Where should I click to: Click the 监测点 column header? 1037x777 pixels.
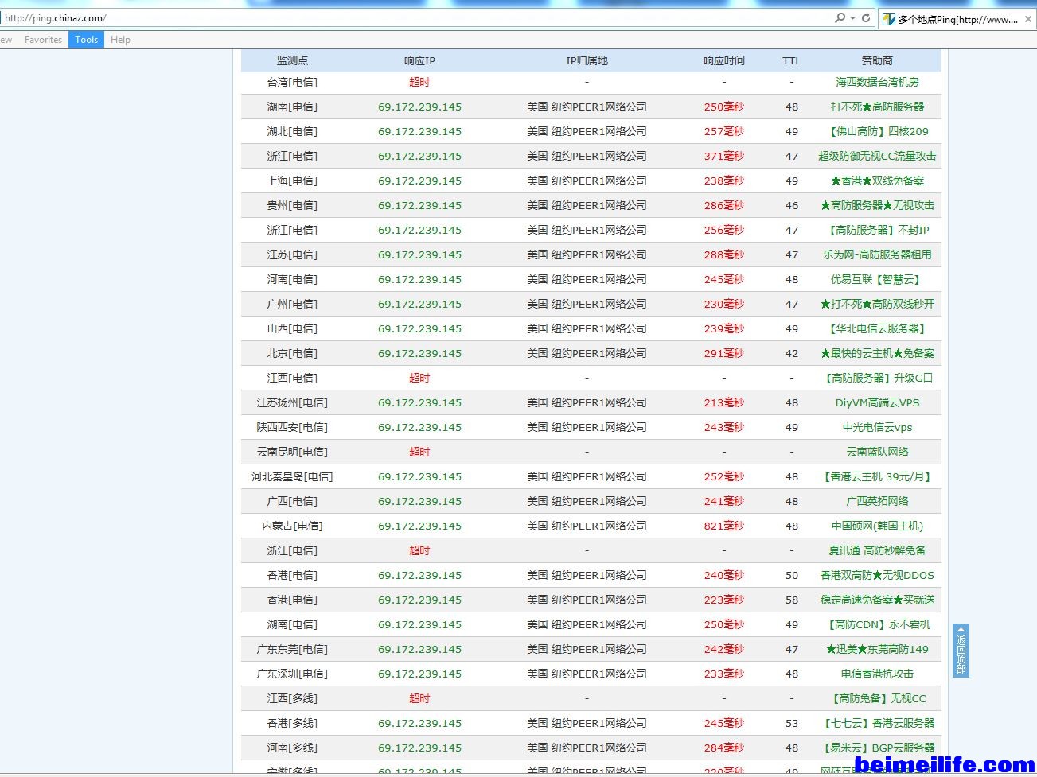coord(292,60)
